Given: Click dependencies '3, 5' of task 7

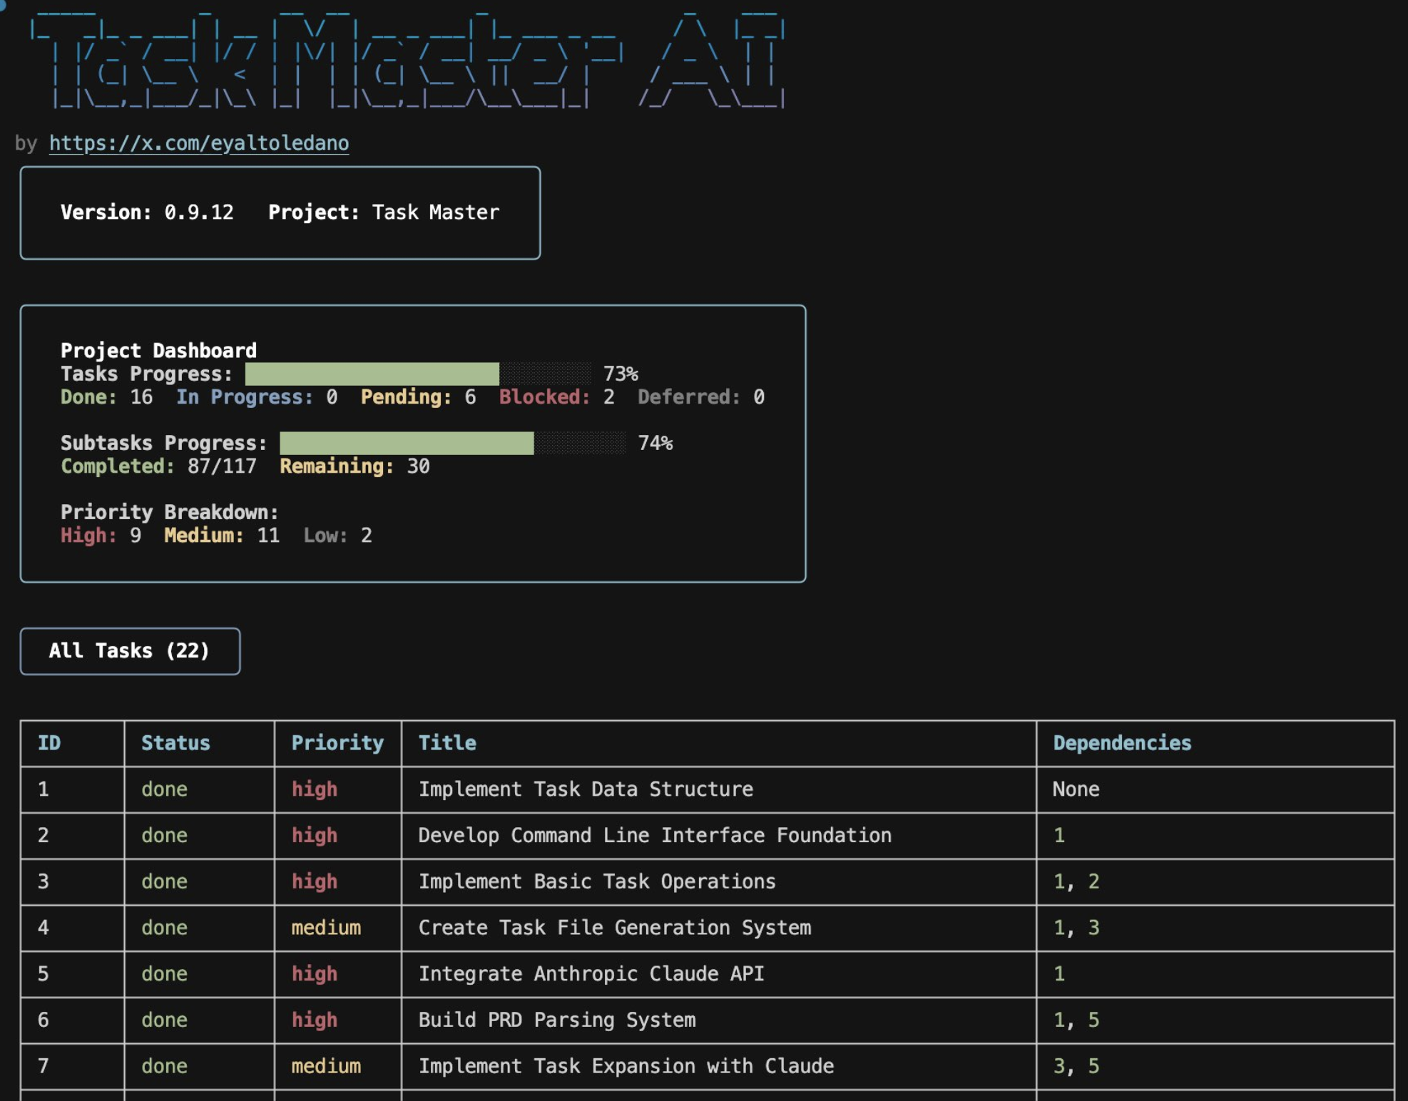Looking at the screenshot, I should [x=1076, y=1066].
